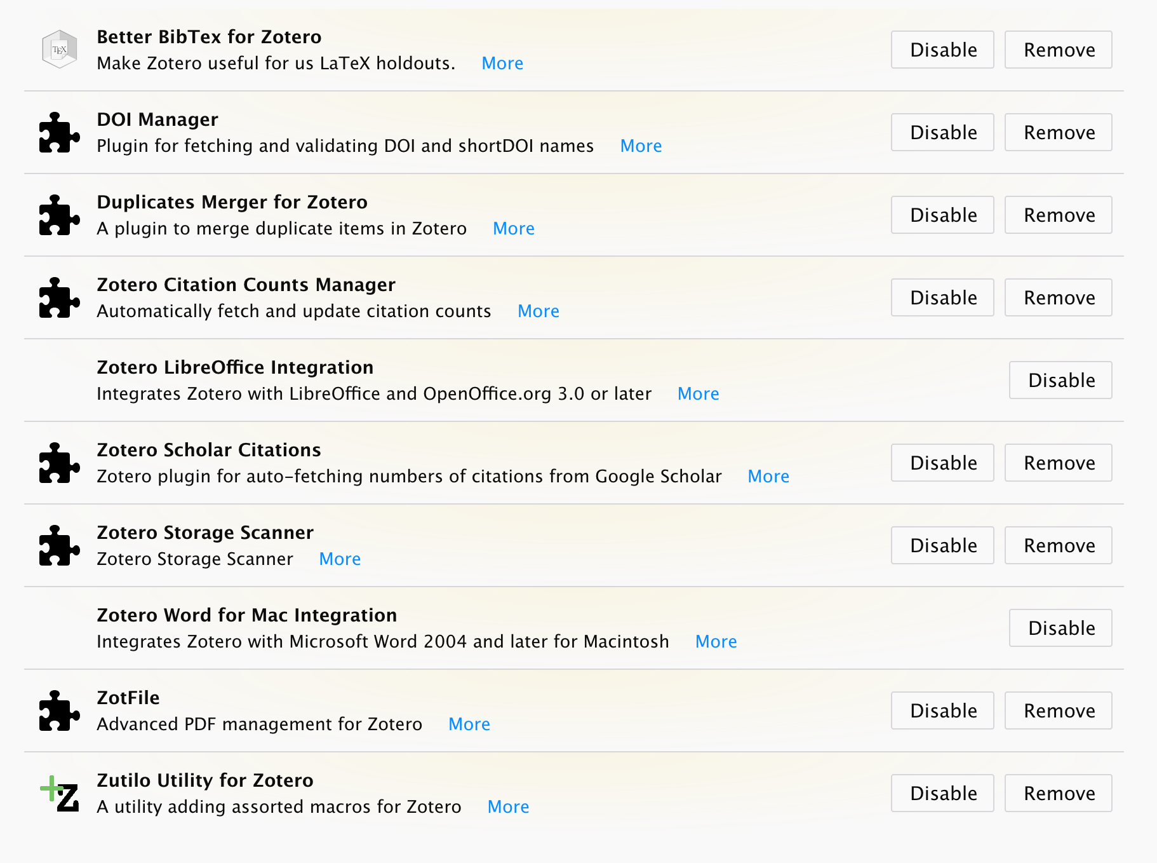Remove Zutilo Utility for Zotero

1059,793
